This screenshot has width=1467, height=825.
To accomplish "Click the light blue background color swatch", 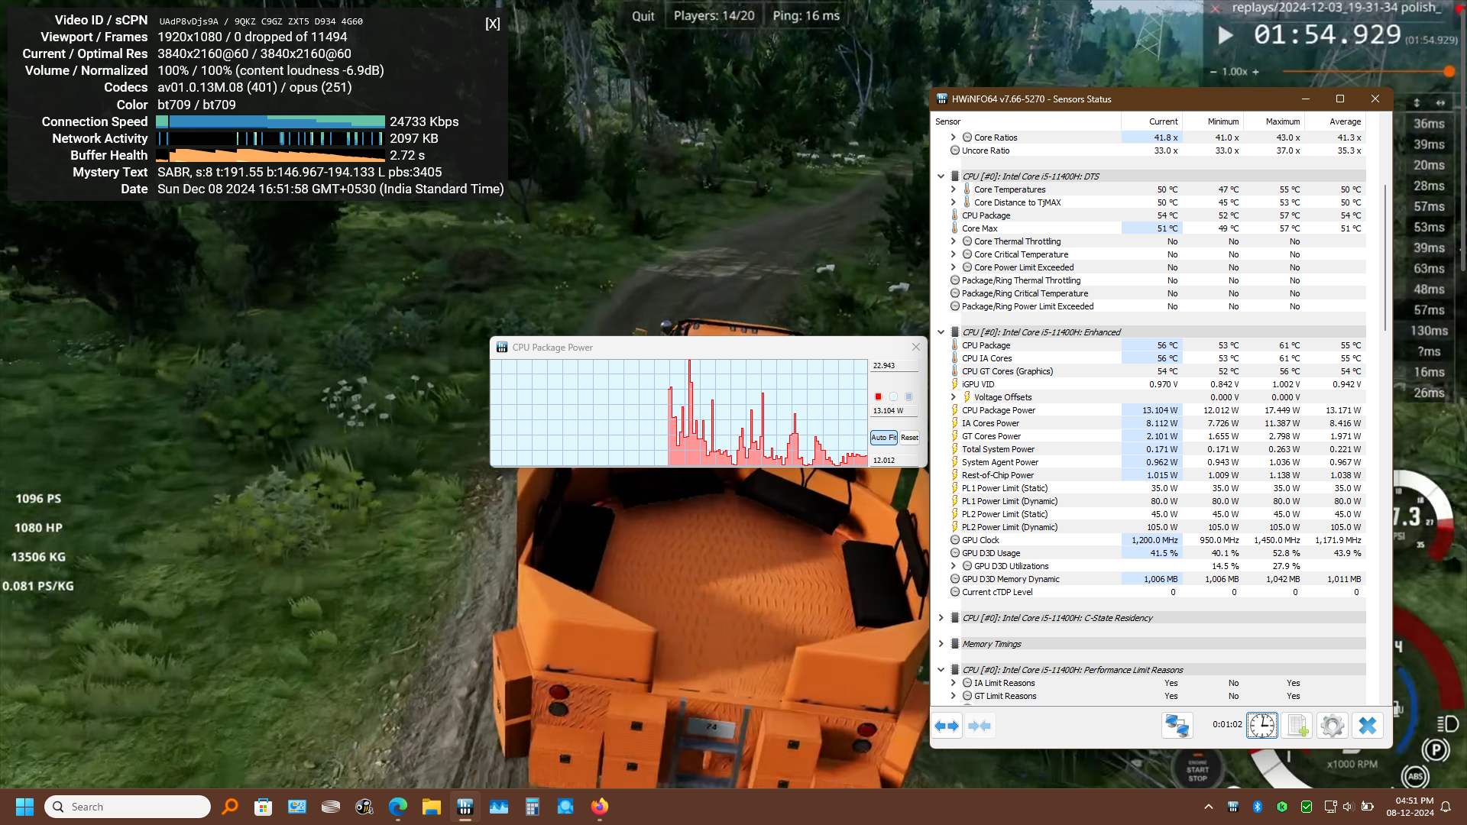I will (x=893, y=396).
